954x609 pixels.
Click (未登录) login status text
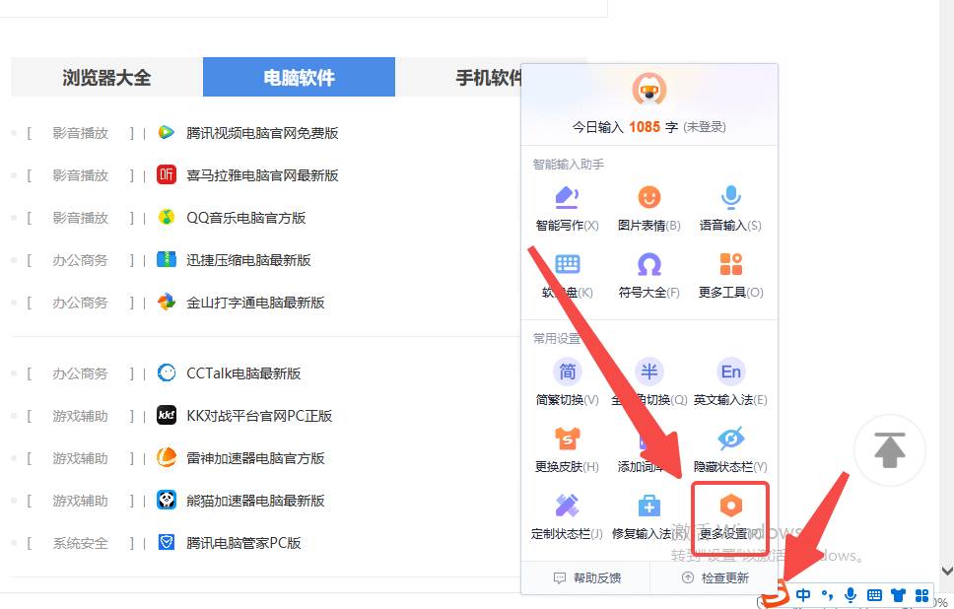[x=705, y=127]
